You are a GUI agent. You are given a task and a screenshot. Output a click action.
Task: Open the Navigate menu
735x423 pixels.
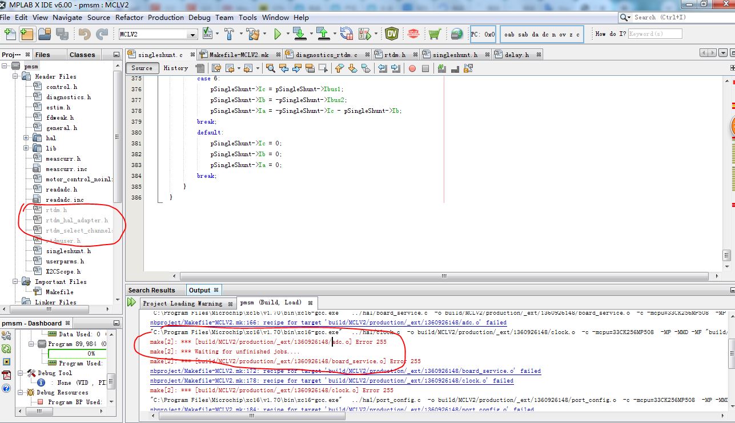coord(67,17)
